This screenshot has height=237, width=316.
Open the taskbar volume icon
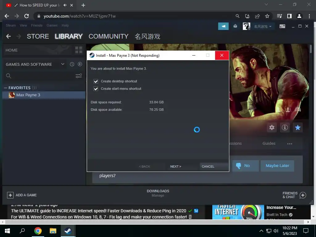276,231
